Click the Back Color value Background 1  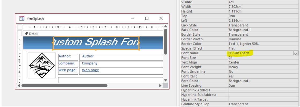pyautogui.click(x=264, y=30)
